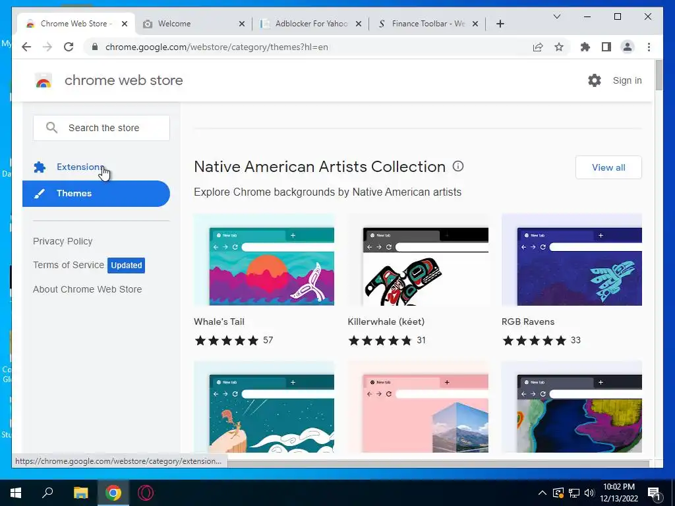Close the Finance Toolbar tab
Viewport: 675px width, 506px height.
pos(475,24)
